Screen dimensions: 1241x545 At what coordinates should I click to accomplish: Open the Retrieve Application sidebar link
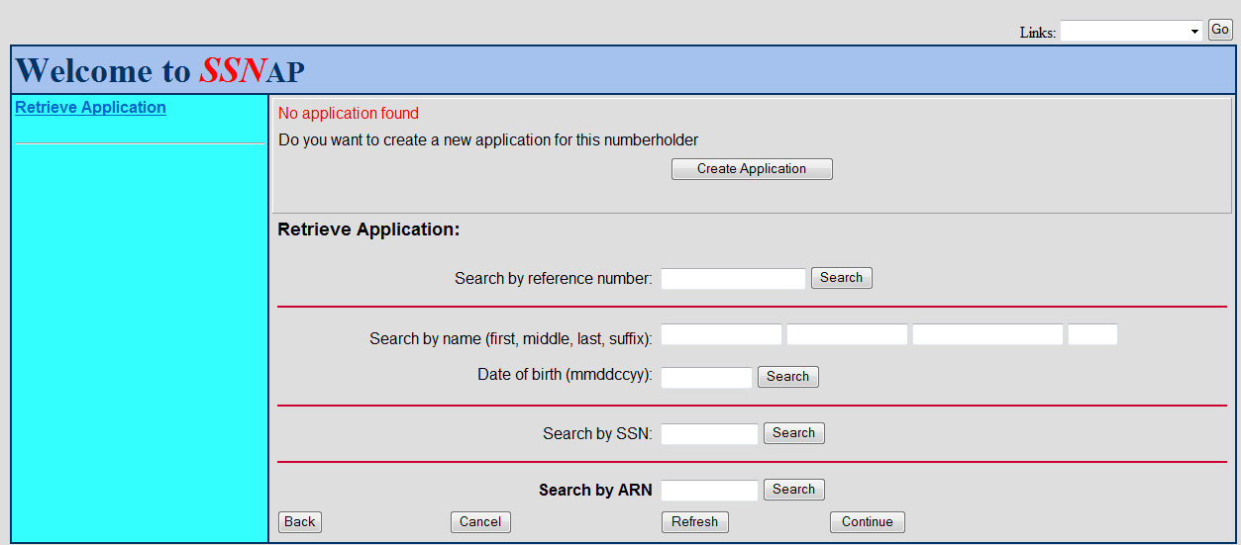click(90, 107)
